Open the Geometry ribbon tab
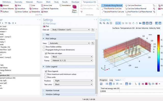Image resolution: width=163 pixels, height=101 pixels. 19,2
